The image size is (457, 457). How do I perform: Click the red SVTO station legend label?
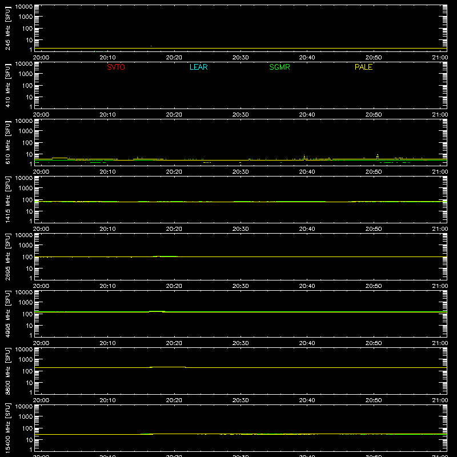click(x=116, y=67)
